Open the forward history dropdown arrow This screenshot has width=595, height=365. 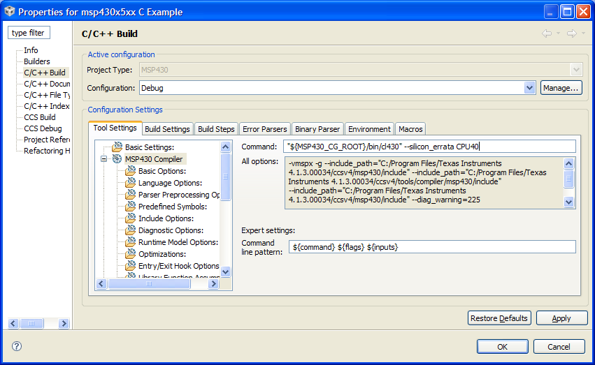(x=583, y=33)
